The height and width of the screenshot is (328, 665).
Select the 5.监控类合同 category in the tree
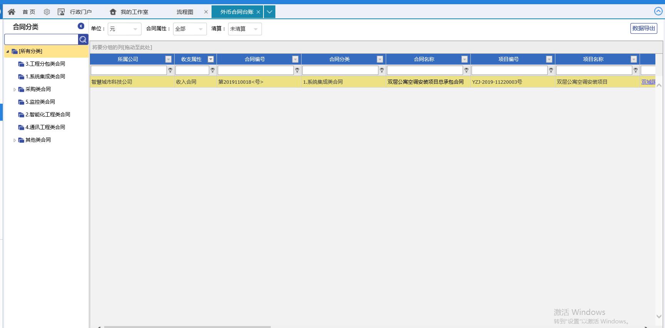(40, 102)
